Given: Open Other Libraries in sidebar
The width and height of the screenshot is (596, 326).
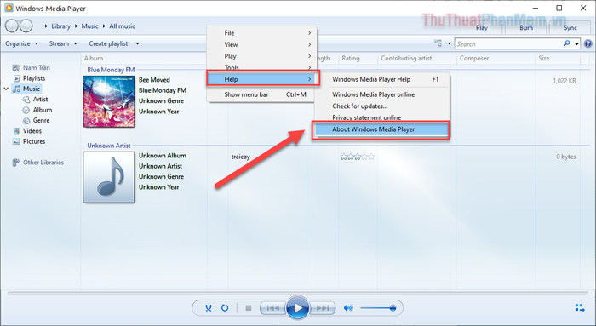Looking at the screenshot, I should tap(38, 163).
